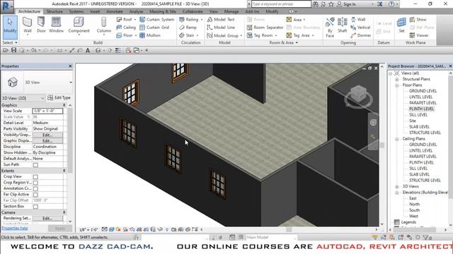Select the Modify tool
453x254 pixels.
point(10,27)
